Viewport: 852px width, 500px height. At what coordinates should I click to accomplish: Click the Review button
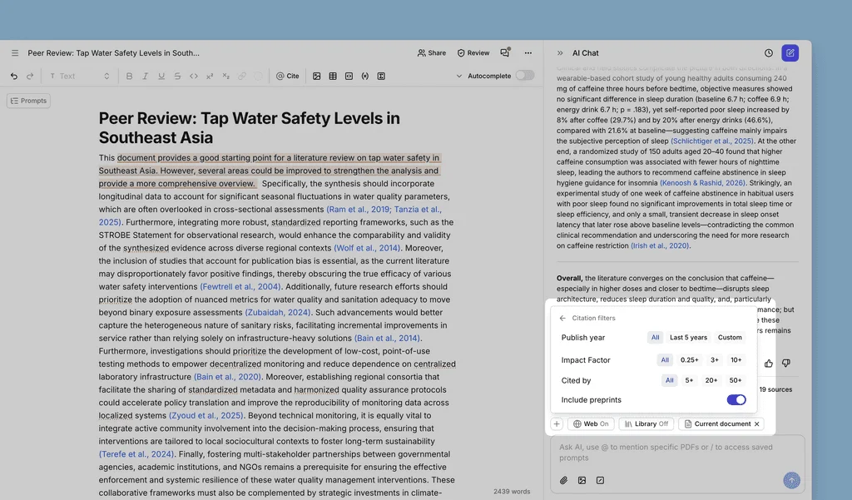coord(473,52)
